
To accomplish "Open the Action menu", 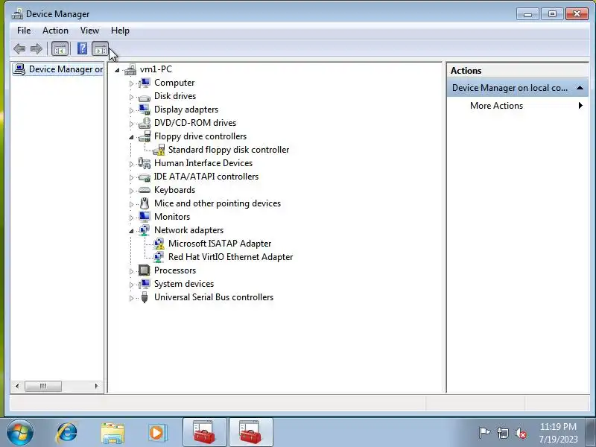I will [55, 31].
